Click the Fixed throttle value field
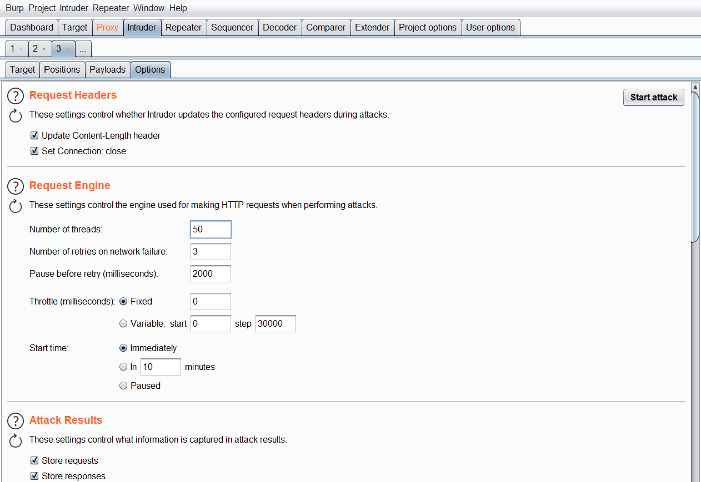Viewport: 701px width, 482px height. tap(211, 301)
